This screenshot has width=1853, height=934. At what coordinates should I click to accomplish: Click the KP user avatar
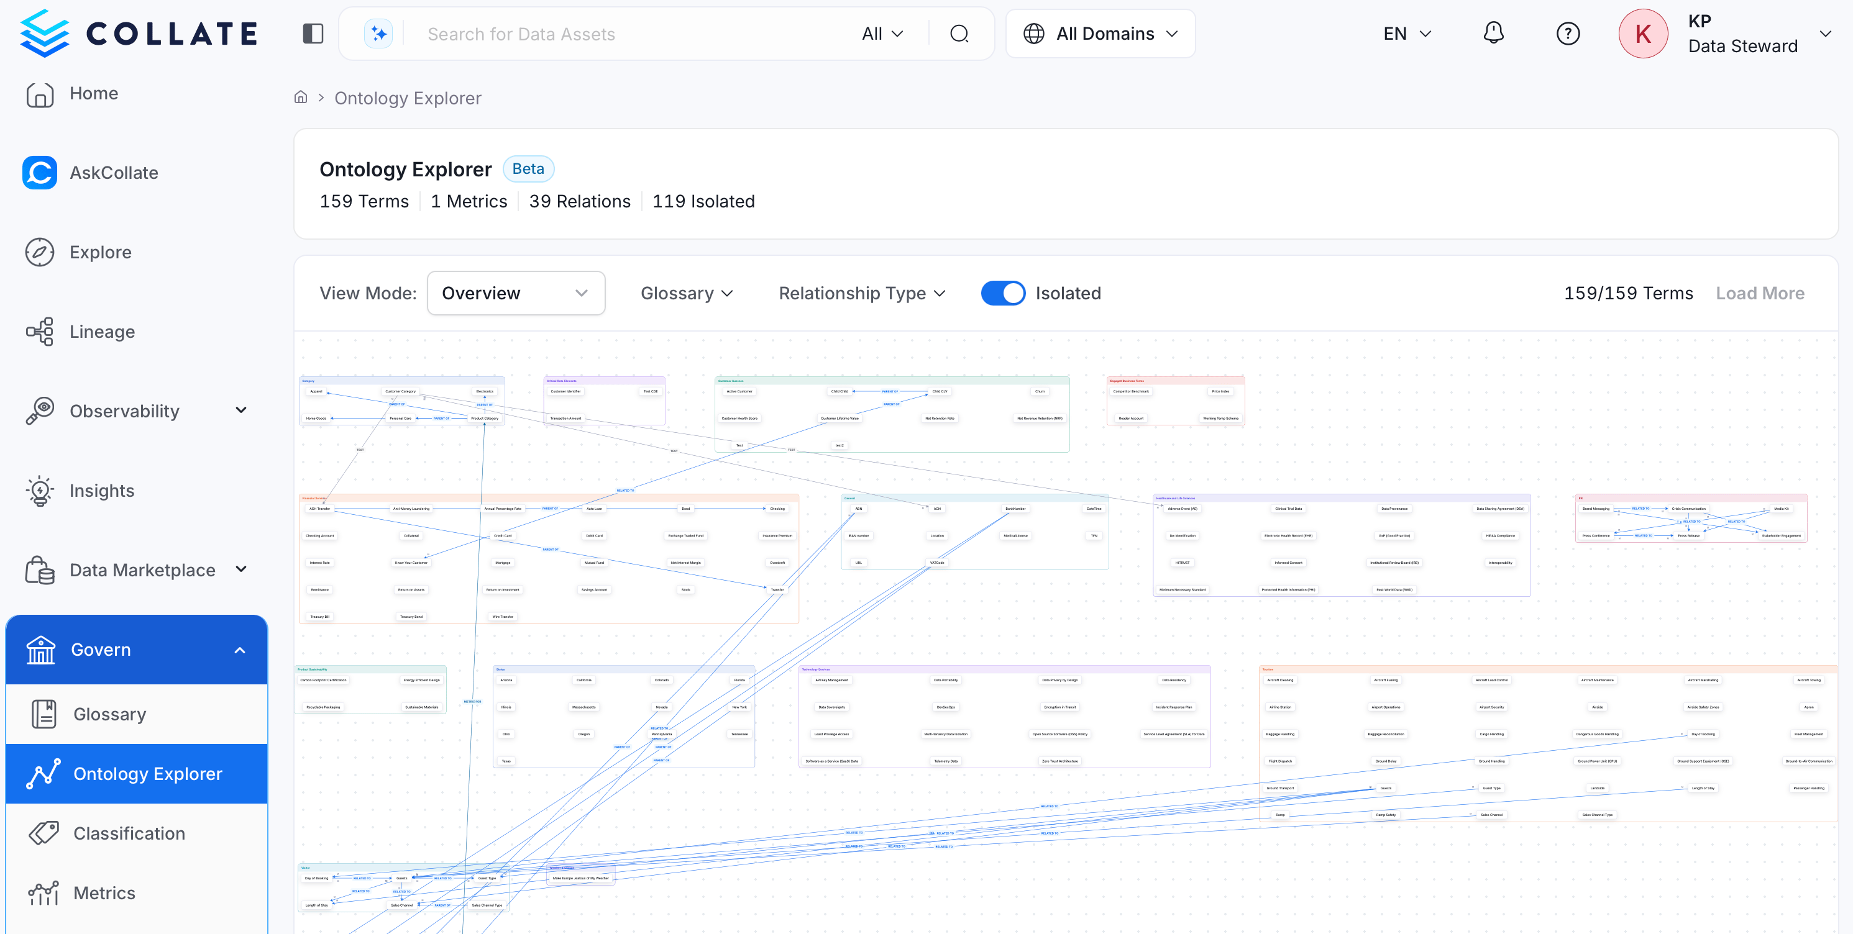(1643, 34)
